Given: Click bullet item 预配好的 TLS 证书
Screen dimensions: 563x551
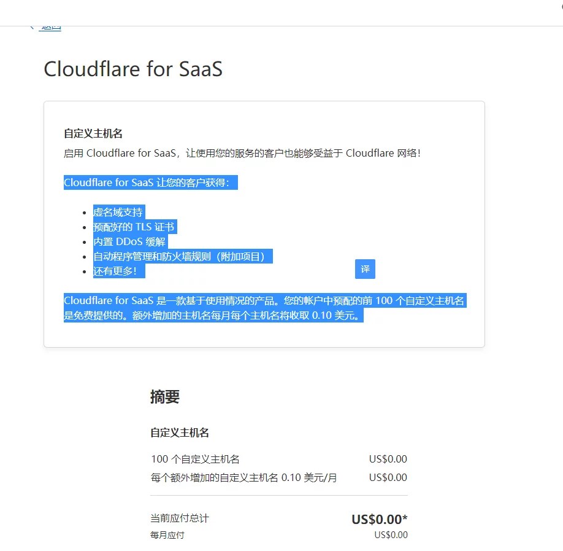Looking at the screenshot, I should click(x=134, y=227).
